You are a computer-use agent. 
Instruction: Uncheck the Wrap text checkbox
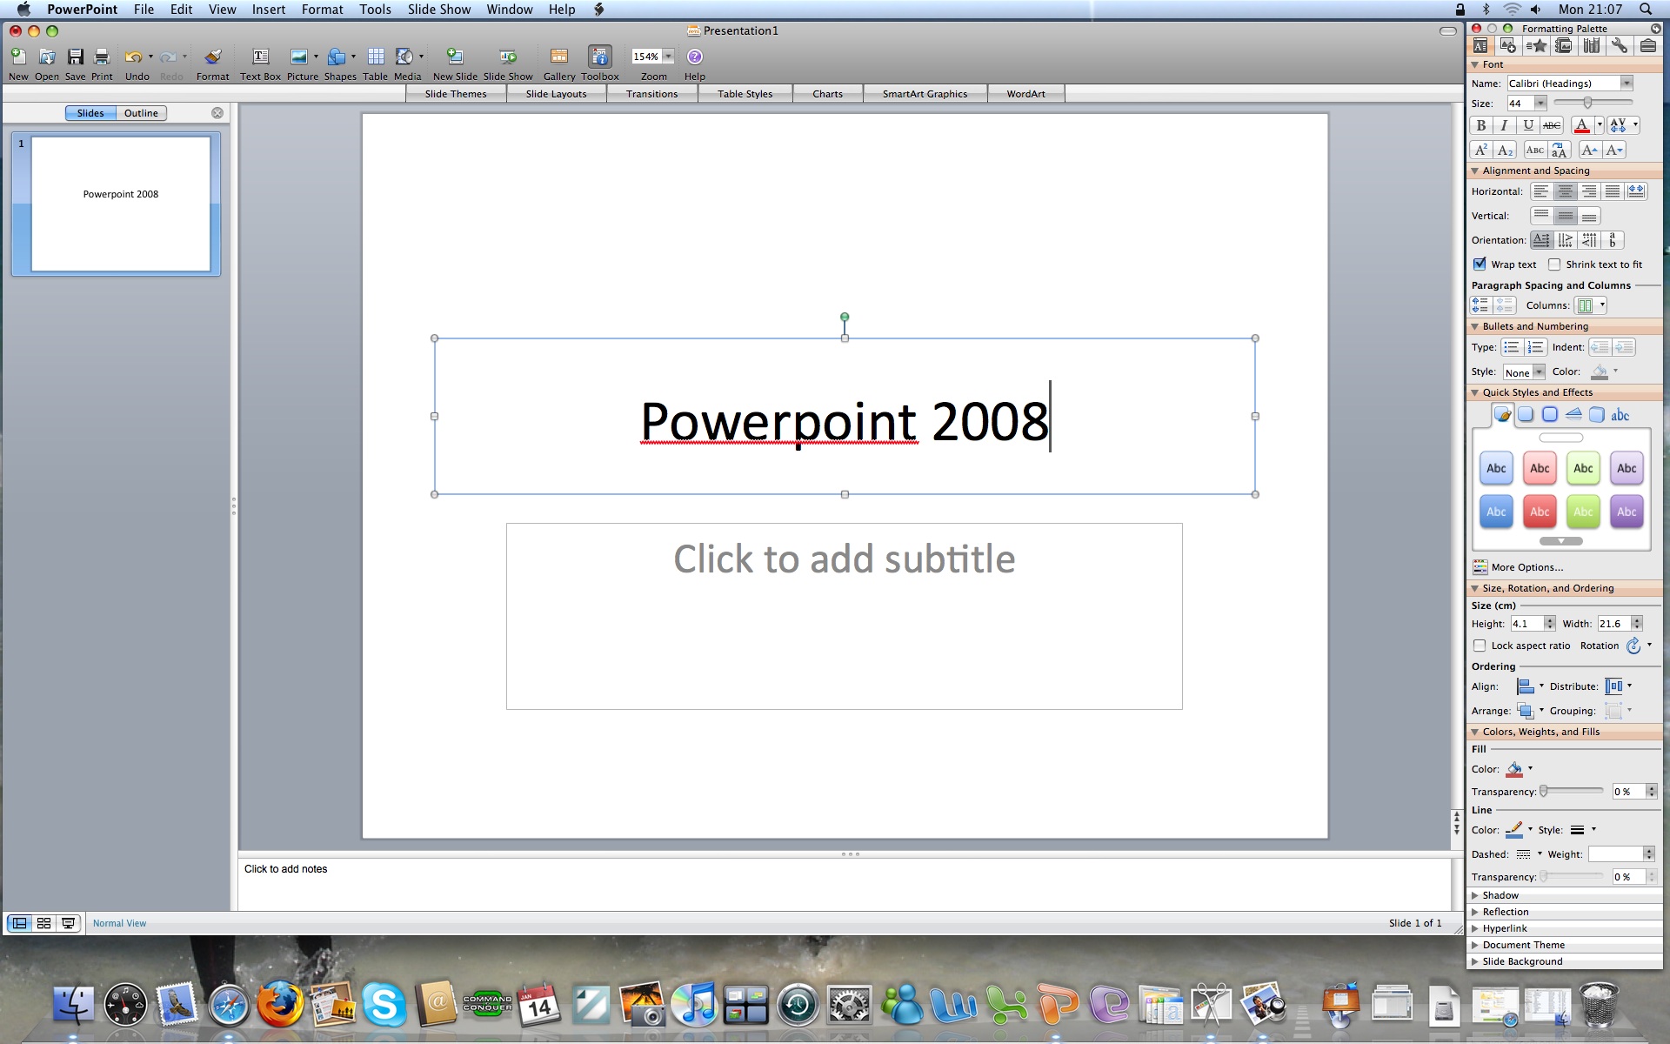coord(1480,264)
